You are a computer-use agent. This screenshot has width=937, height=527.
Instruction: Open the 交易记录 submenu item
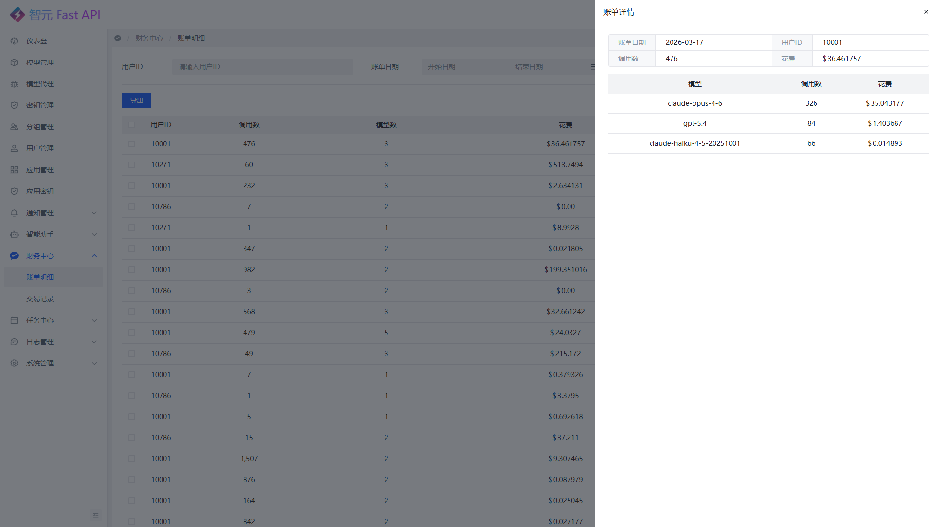(40, 299)
